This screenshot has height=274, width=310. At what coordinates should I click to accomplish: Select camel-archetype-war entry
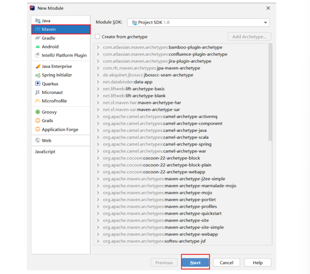154,151
